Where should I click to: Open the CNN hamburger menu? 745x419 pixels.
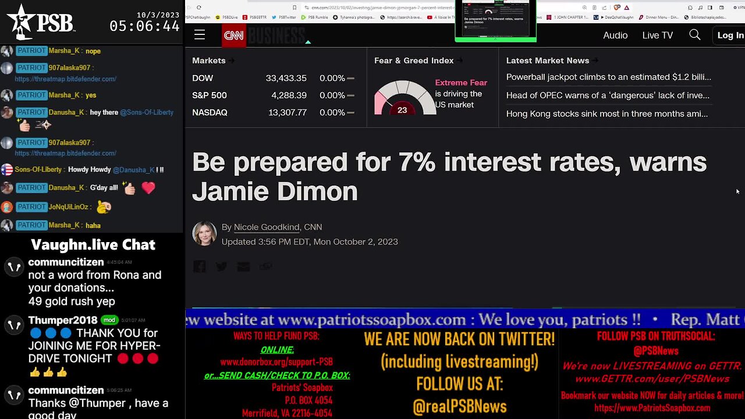[x=200, y=35]
